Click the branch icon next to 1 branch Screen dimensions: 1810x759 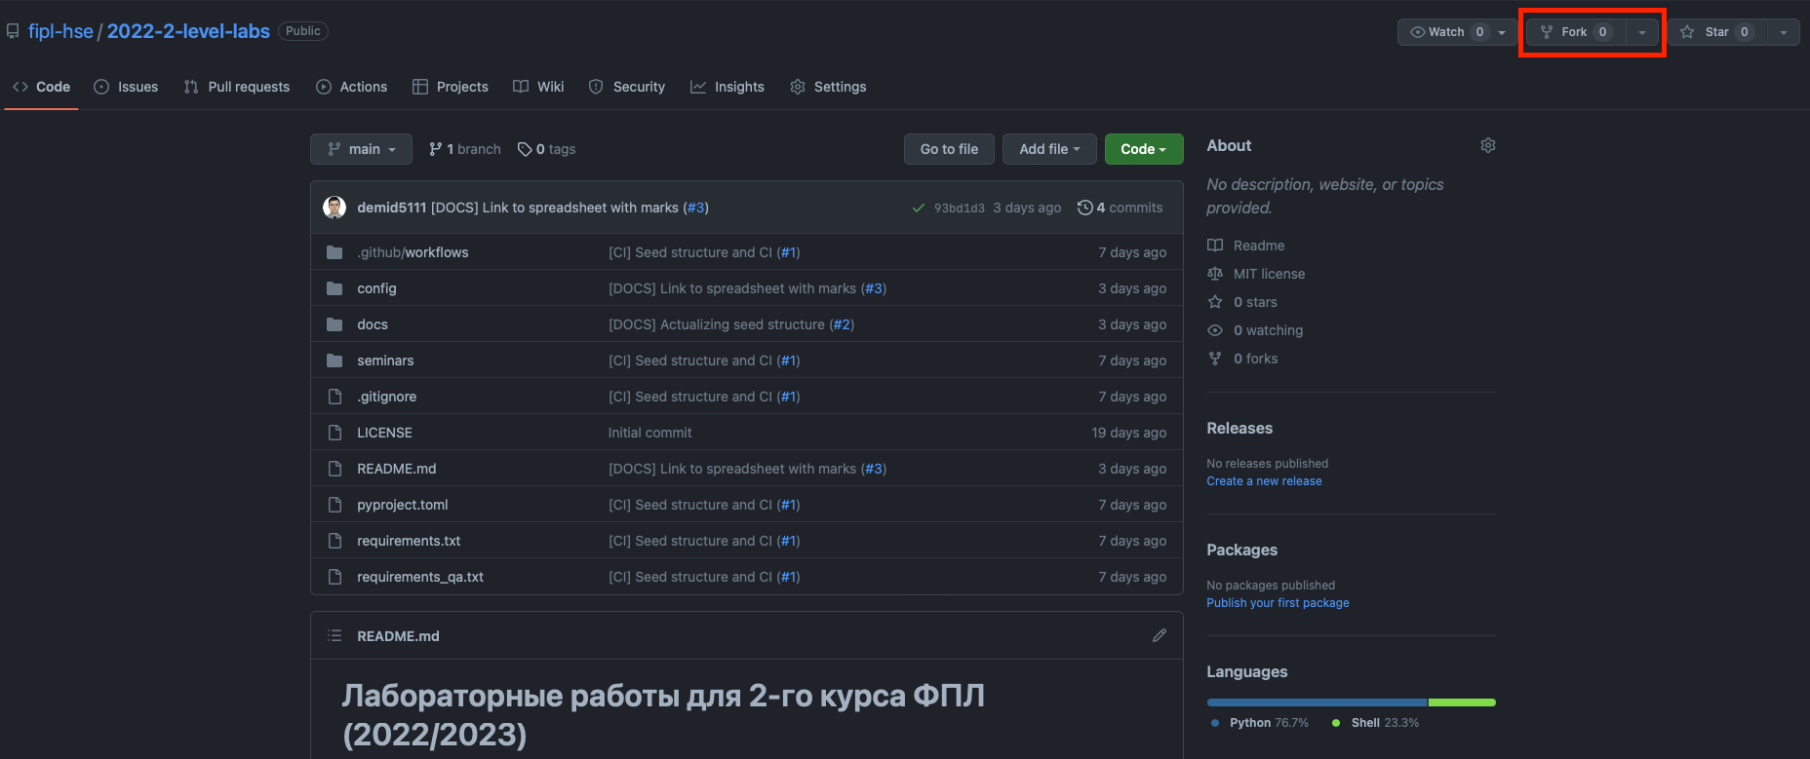[x=435, y=149]
